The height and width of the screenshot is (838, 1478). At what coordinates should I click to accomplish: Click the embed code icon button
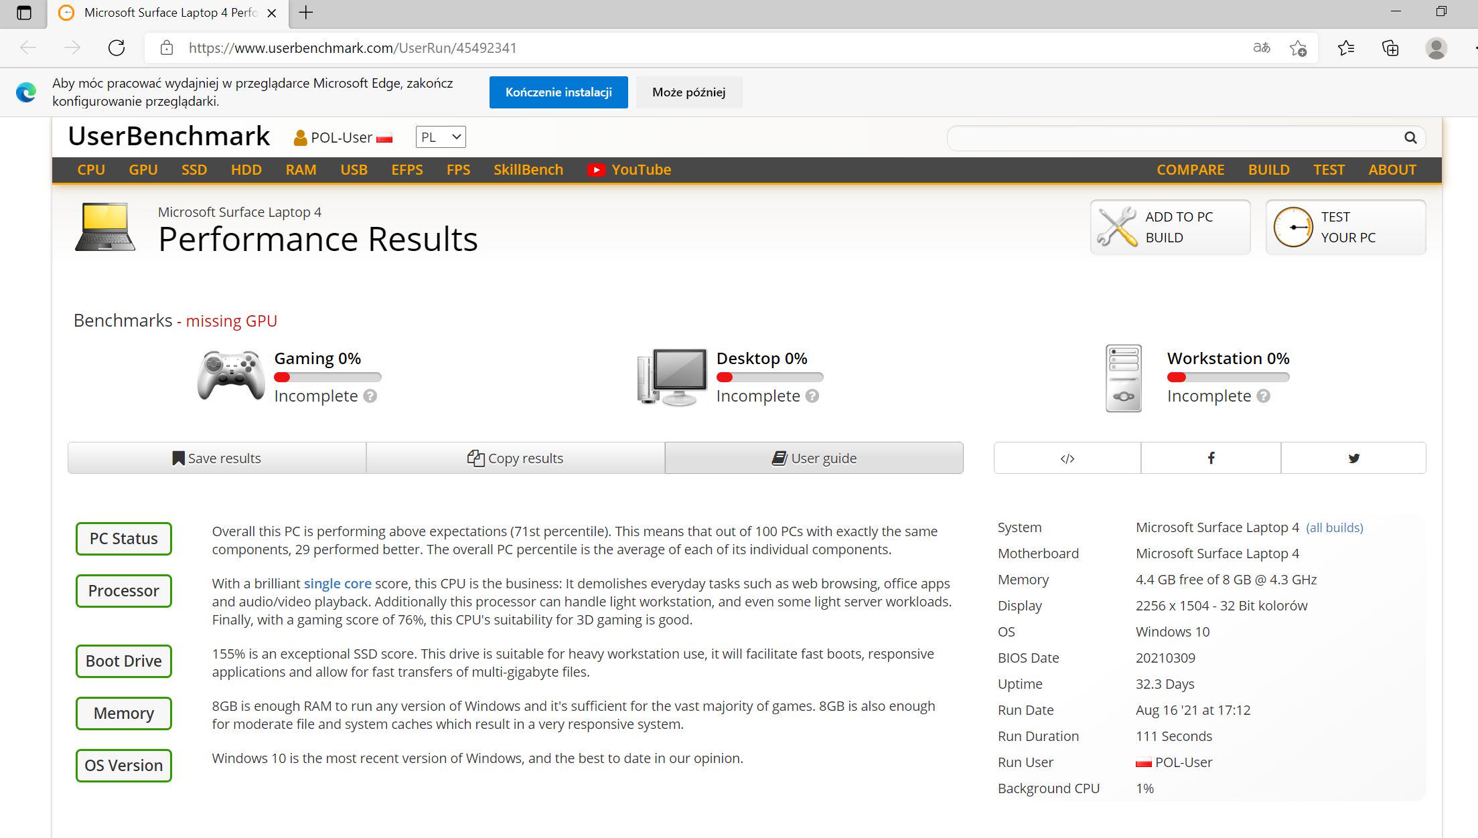pyautogui.click(x=1067, y=458)
